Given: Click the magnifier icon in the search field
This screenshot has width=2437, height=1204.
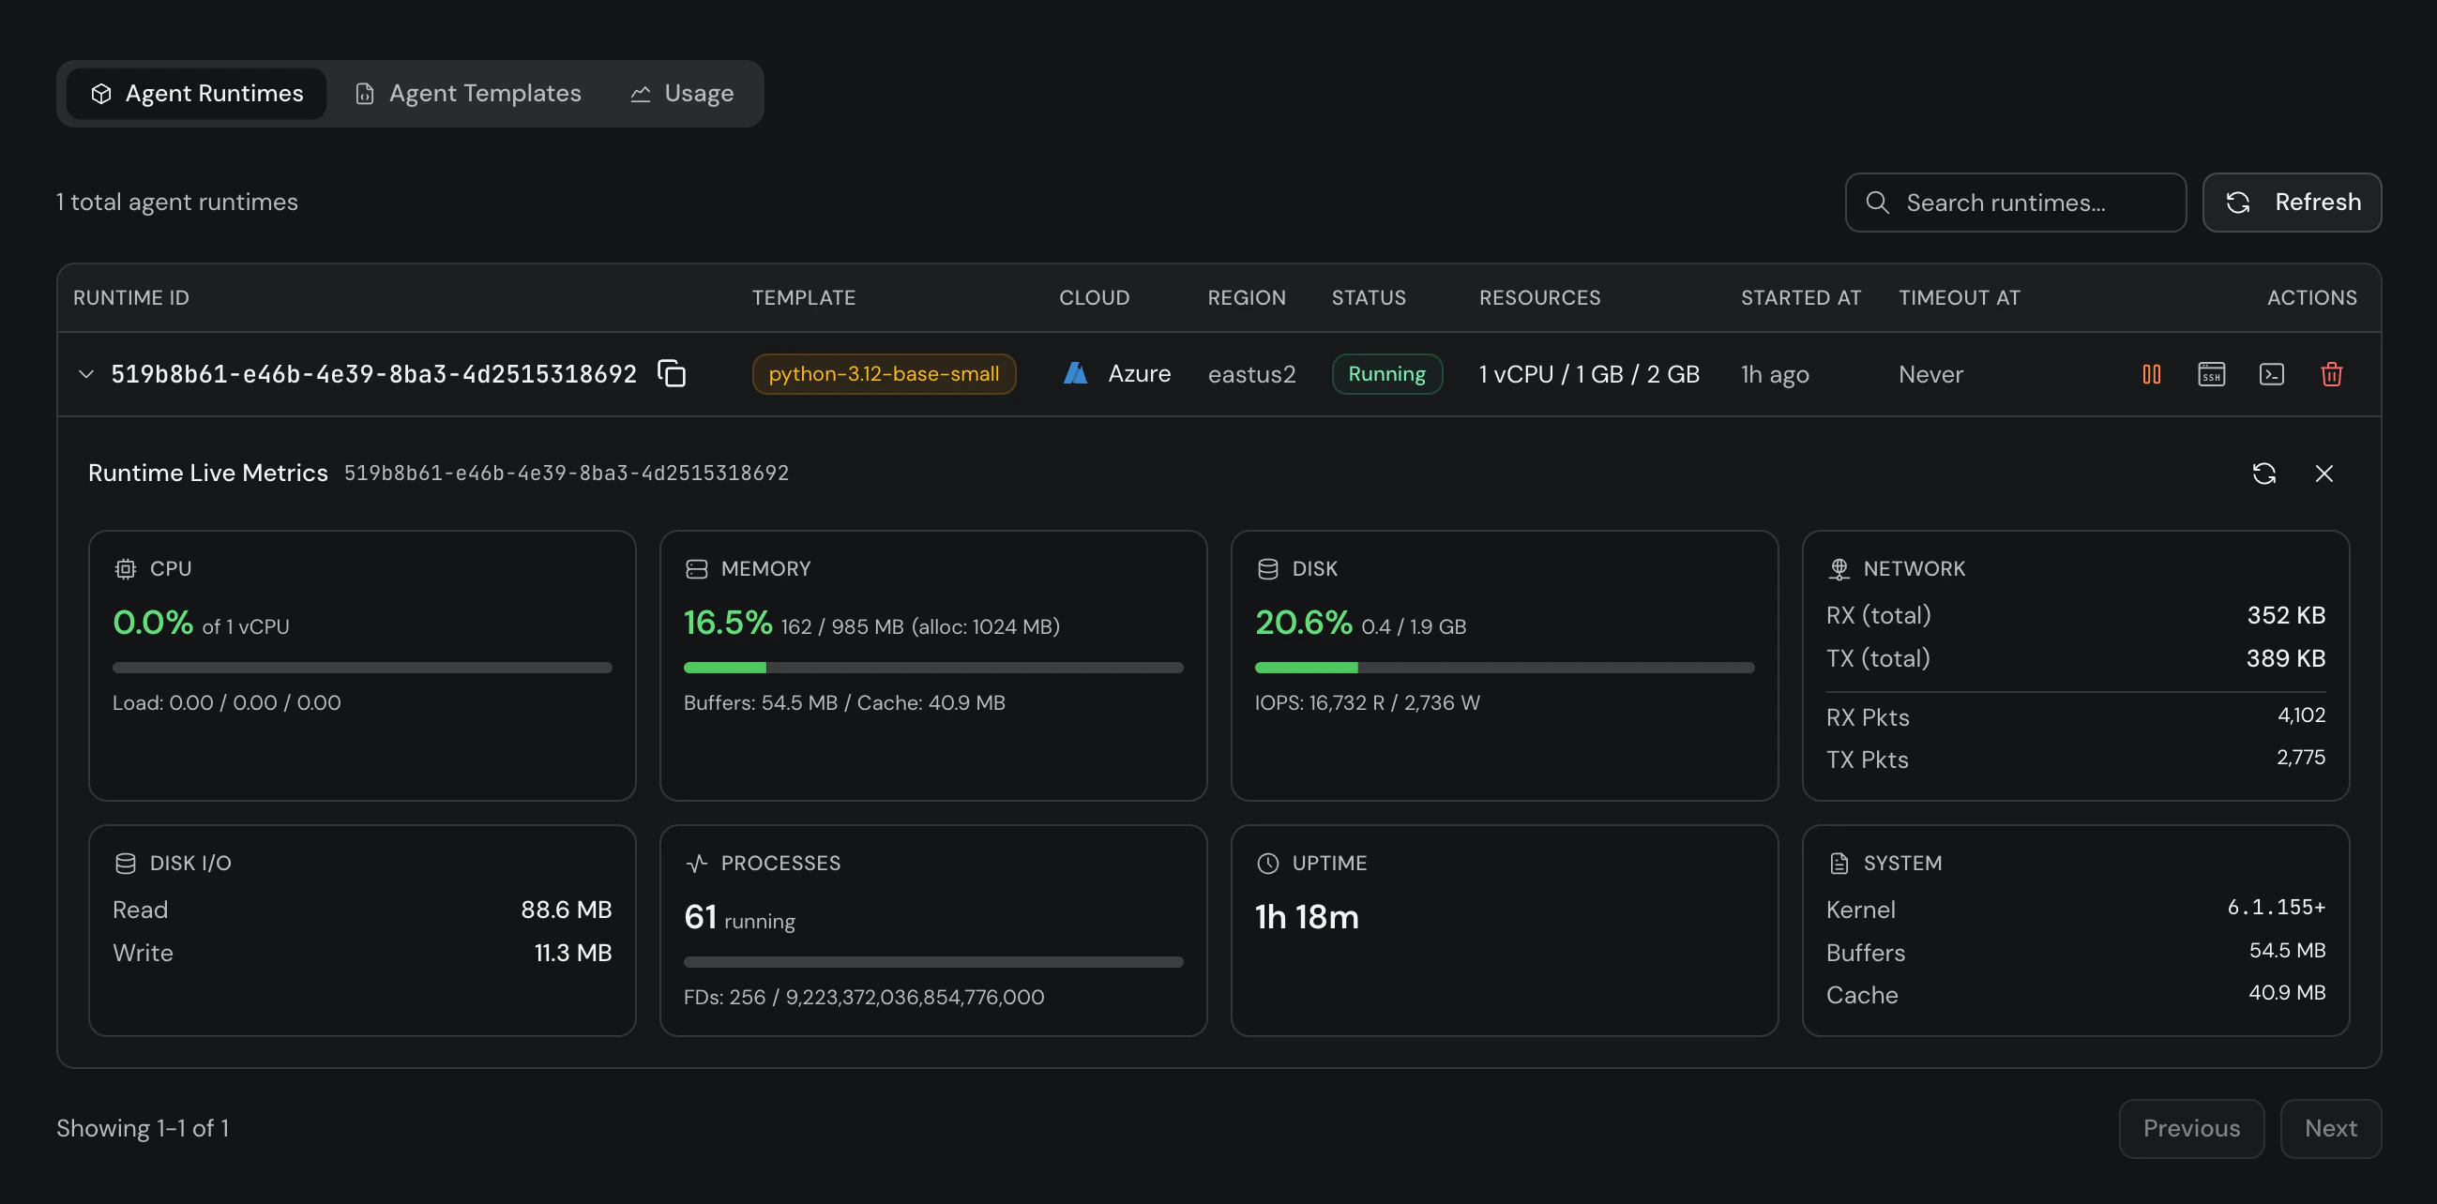Looking at the screenshot, I should pos(1879,203).
